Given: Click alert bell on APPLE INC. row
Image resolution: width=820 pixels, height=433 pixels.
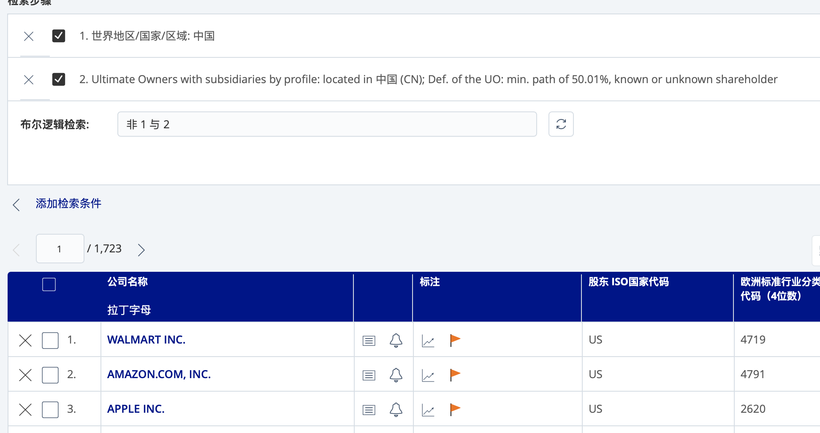Looking at the screenshot, I should tap(396, 409).
